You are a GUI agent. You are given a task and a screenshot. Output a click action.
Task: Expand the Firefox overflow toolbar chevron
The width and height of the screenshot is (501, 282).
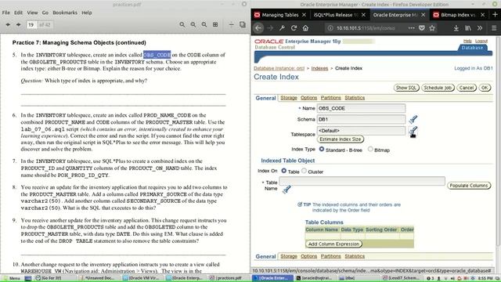click(480, 28)
